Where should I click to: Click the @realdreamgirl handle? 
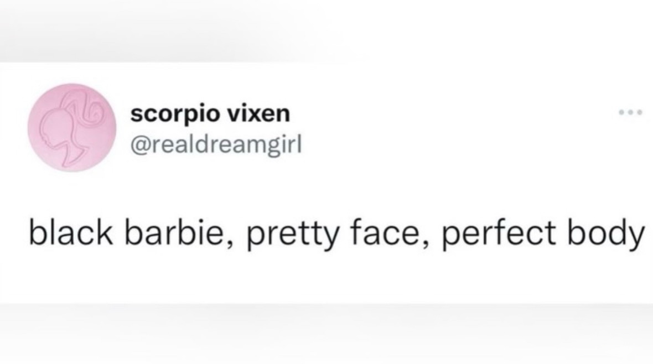tap(216, 146)
